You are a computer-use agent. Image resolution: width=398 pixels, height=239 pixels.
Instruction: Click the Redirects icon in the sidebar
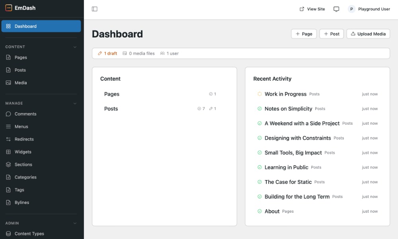(8, 139)
